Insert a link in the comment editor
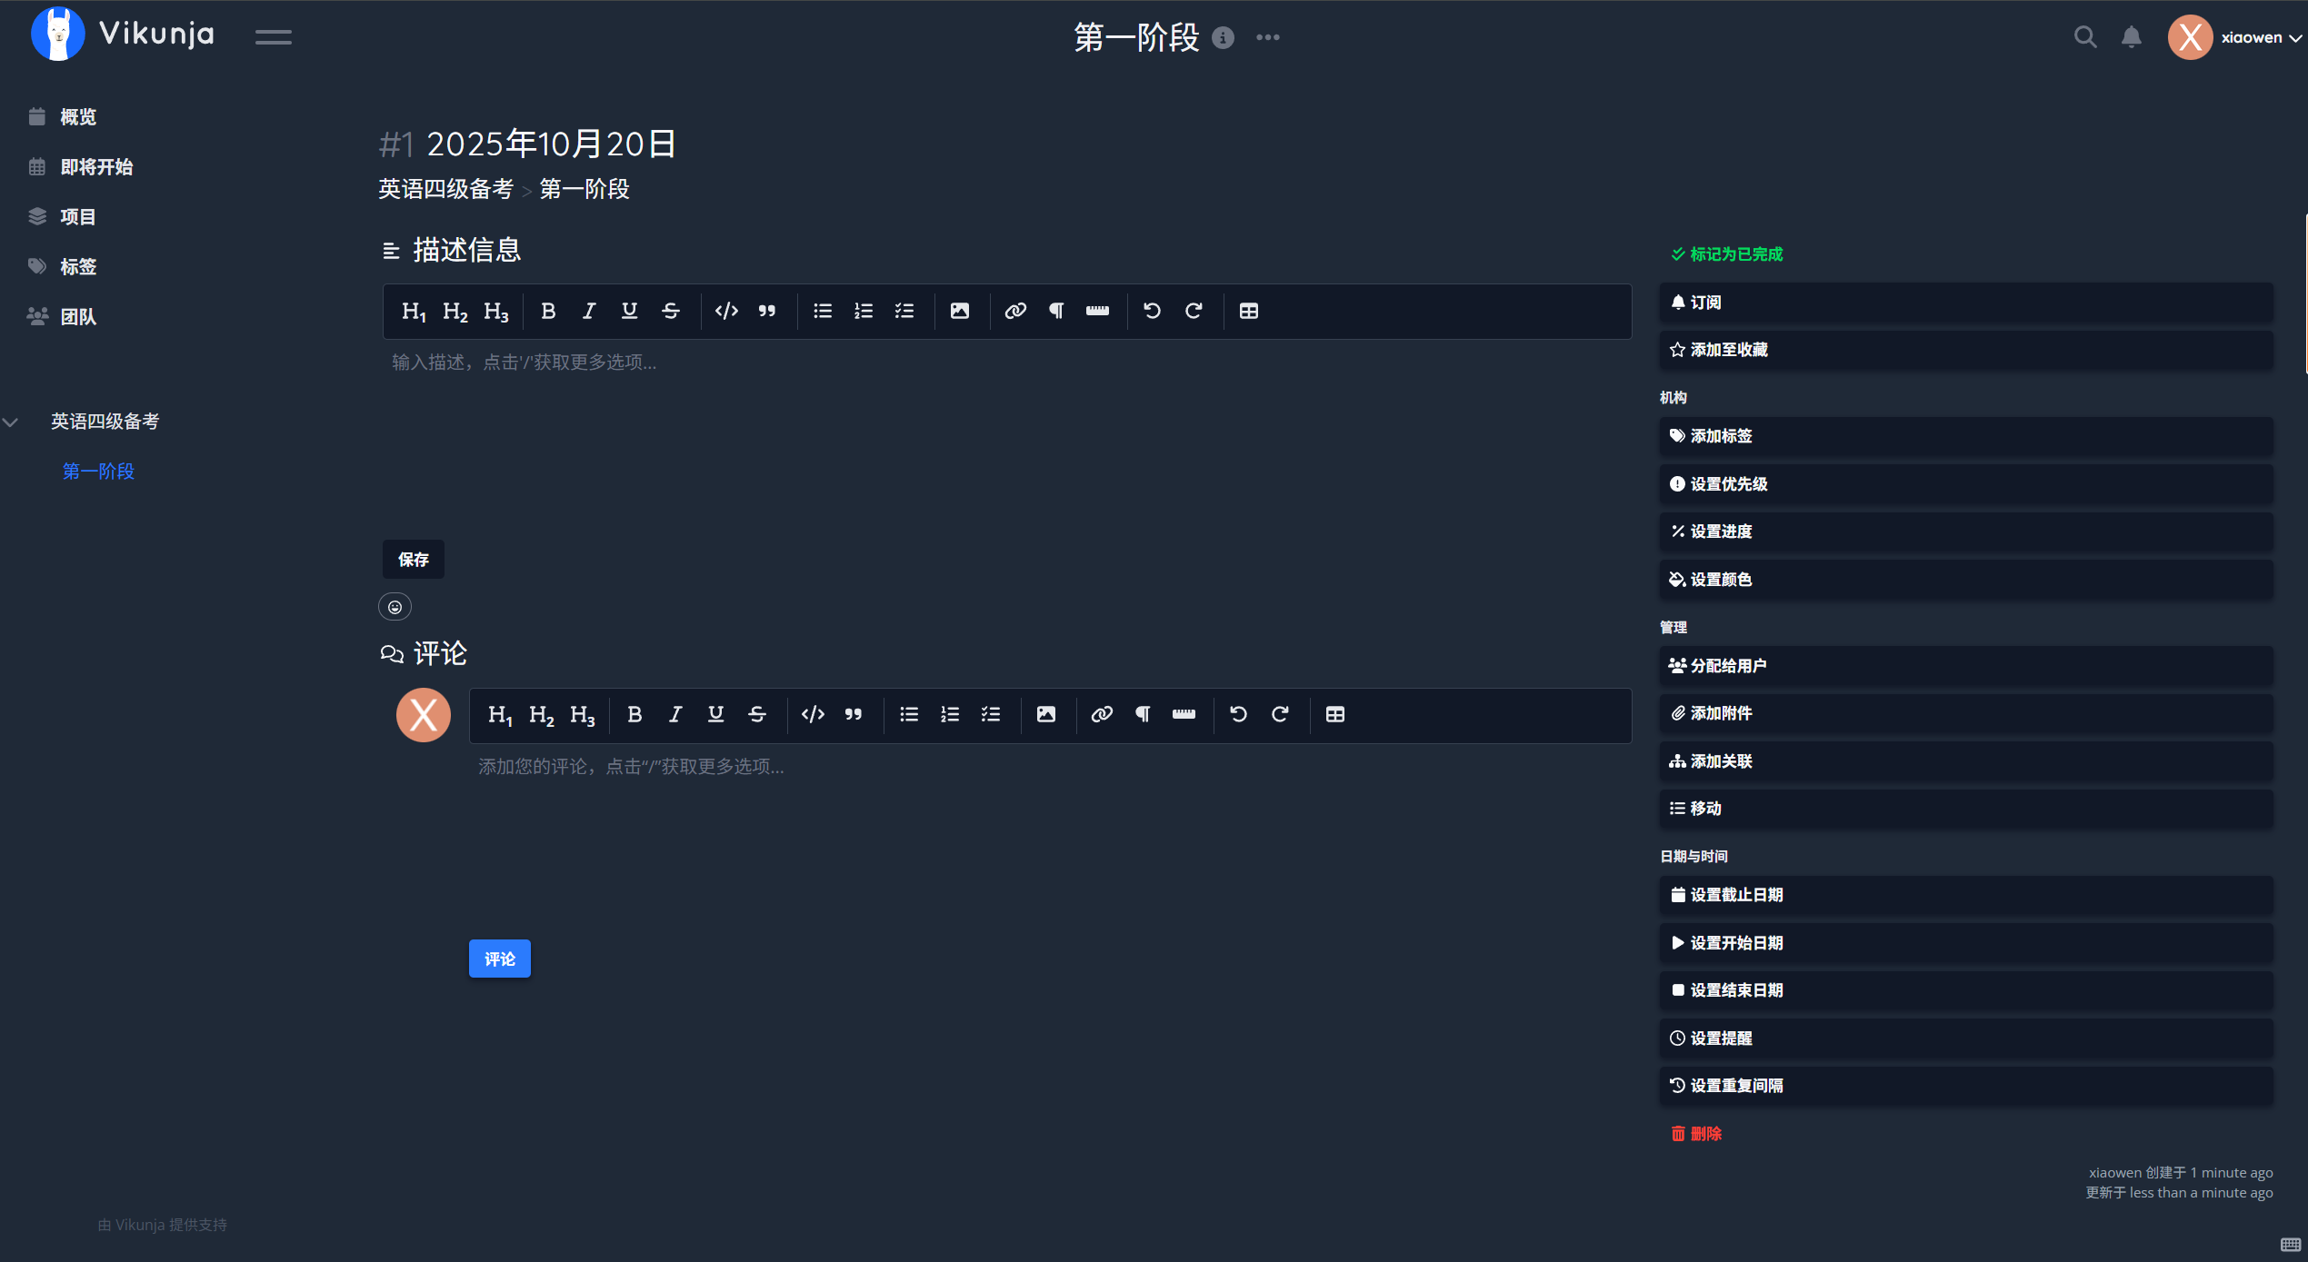The width and height of the screenshot is (2308, 1262). coord(1101,714)
